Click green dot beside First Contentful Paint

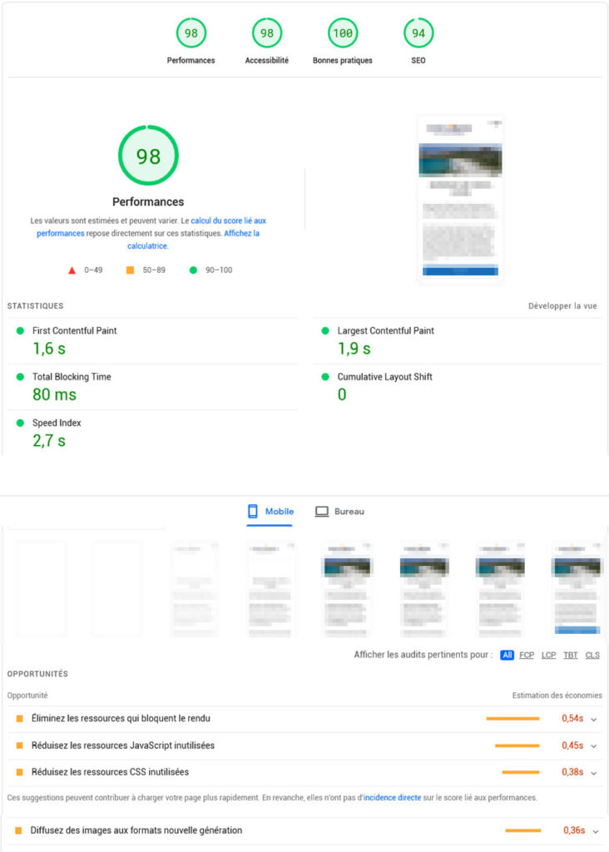tap(20, 330)
